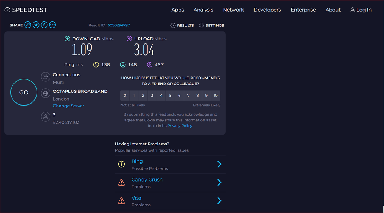Rate recommendation score 4

pos(161,96)
